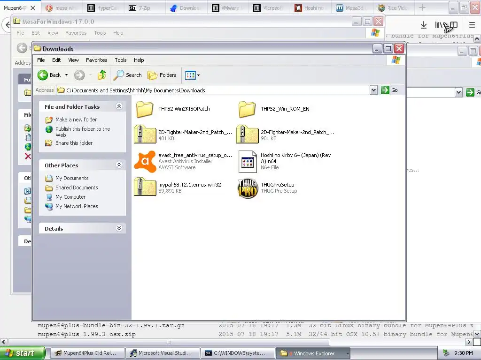The height and width of the screenshot is (360, 481).
Task: Click the Downloads address path field
Action: 213,90
